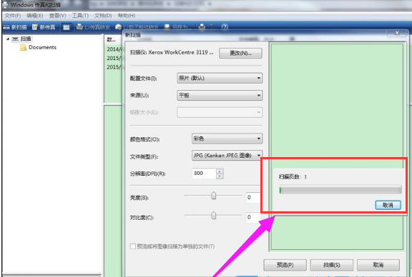Viewport: 412px width, 277px height.
Task: Click the 更改(N)... change scanner button
Action: point(240,54)
